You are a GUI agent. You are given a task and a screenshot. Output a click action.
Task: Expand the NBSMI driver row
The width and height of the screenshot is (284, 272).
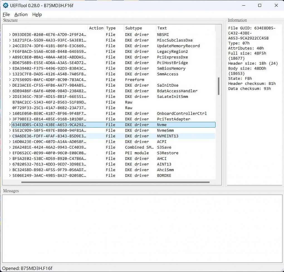click(x=10, y=35)
